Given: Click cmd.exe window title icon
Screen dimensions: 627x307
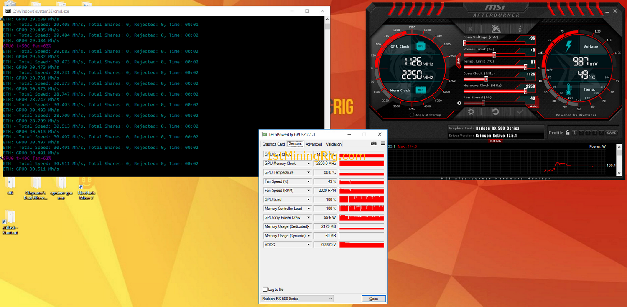Looking at the screenshot, I should tap(8, 11).
